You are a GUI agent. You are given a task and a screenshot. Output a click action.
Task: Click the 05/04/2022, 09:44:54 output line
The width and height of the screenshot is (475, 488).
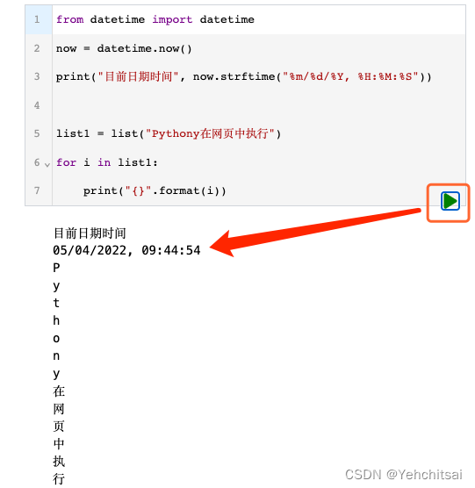point(126,250)
